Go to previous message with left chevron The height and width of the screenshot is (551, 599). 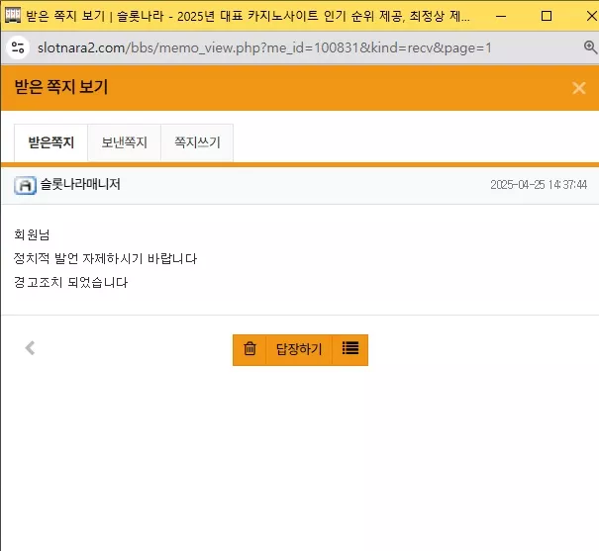coord(30,348)
